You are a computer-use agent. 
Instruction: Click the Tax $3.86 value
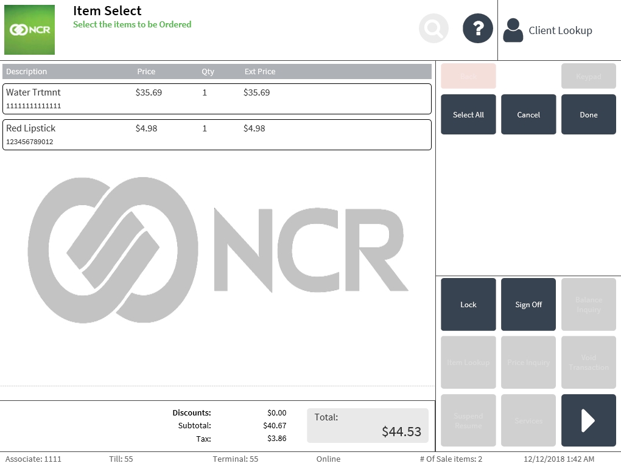pos(277,438)
